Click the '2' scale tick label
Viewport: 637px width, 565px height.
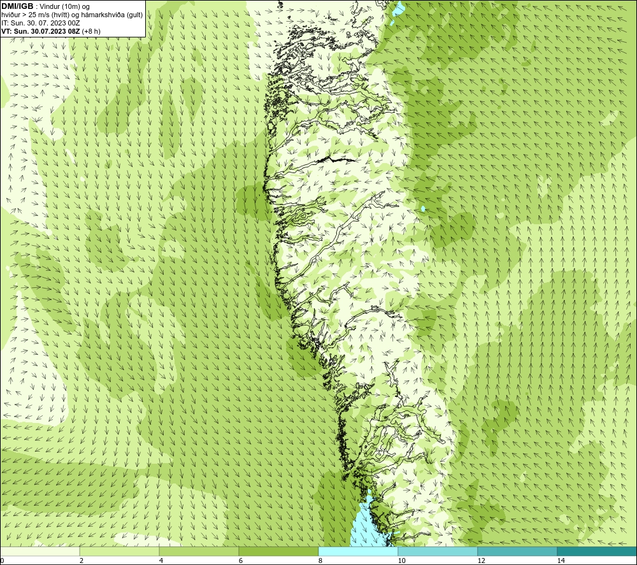82,561
